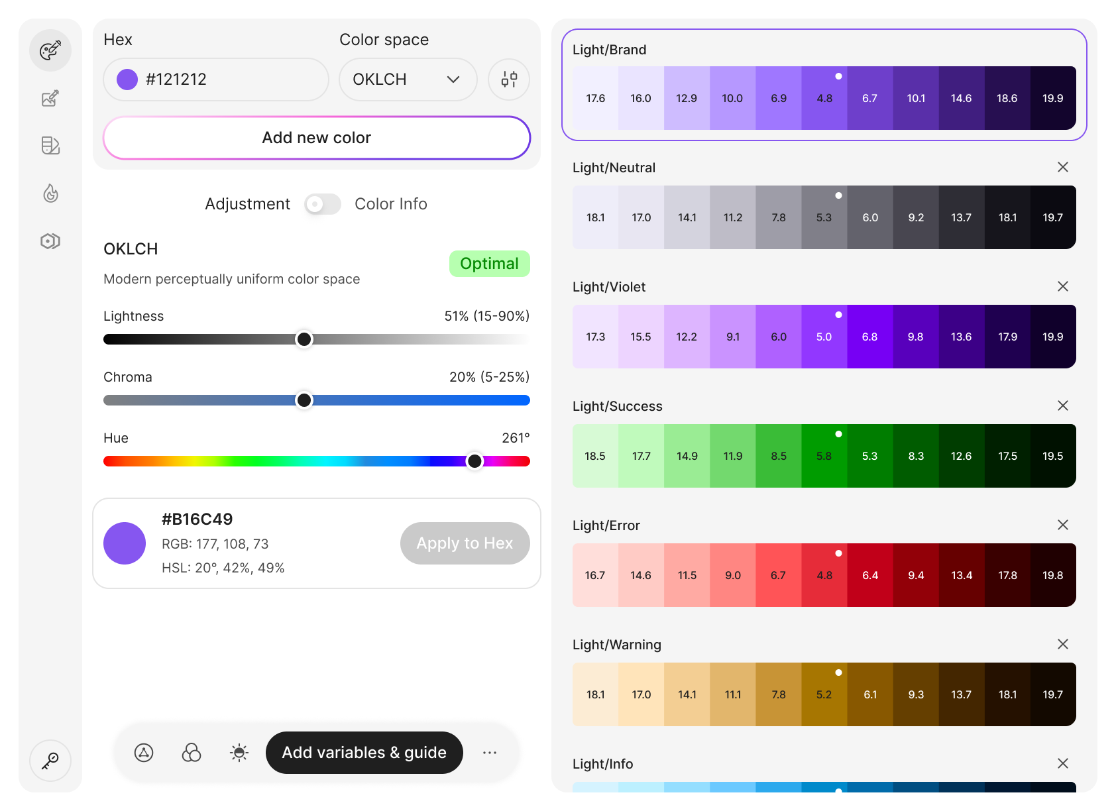Switch to Adjustment view

(x=247, y=204)
